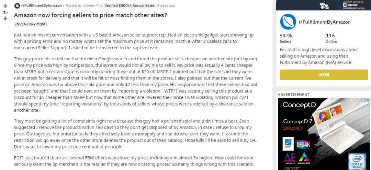The image size is (371, 170).
Task: Open the large r/FulfillmentByAmazon sidebar community icon
Action: click(x=288, y=22)
